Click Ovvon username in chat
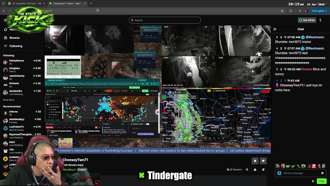 coord(306,69)
